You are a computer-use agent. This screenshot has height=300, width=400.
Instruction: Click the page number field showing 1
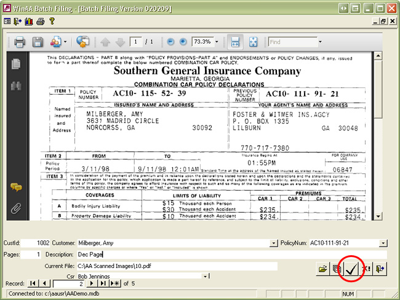click(136, 42)
